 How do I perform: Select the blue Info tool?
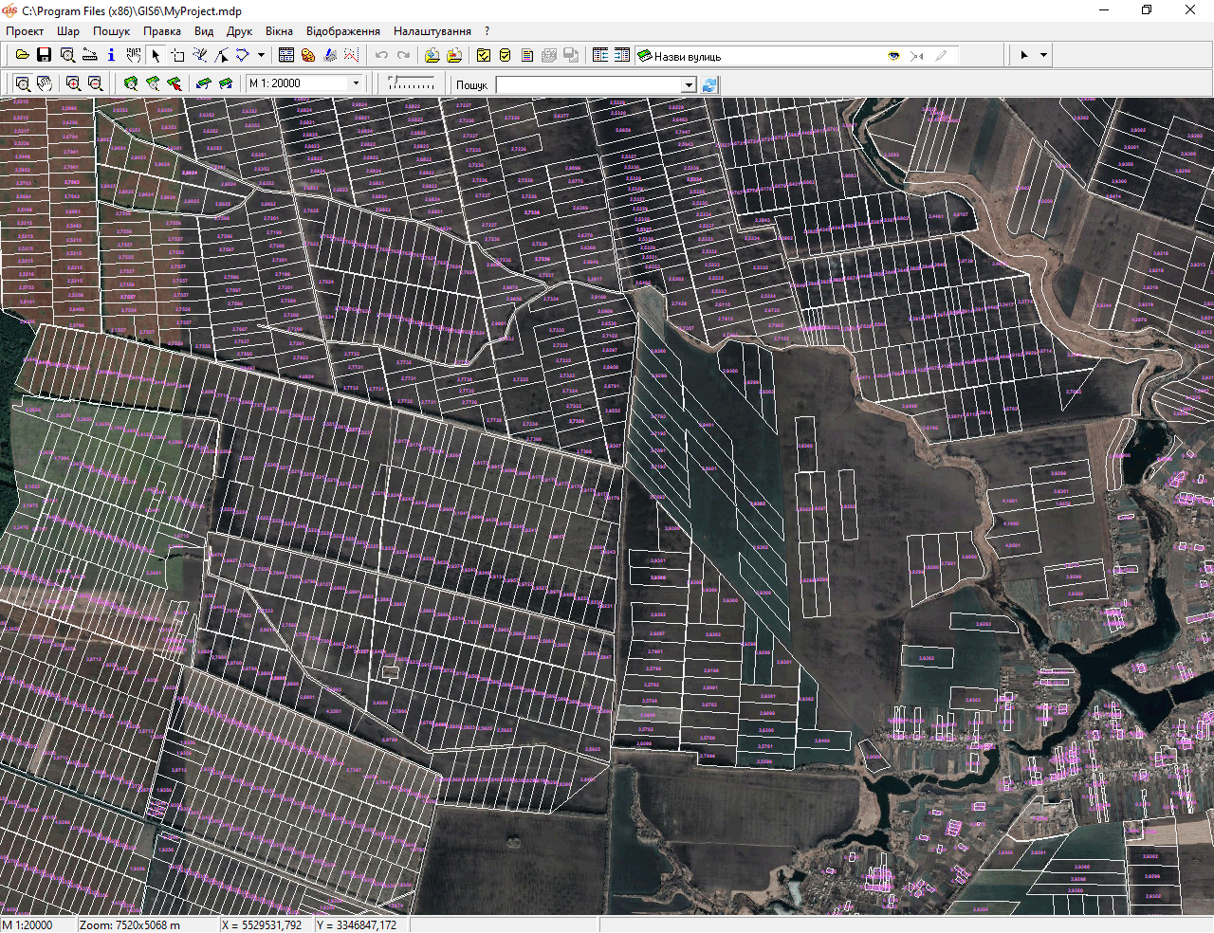(x=111, y=55)
